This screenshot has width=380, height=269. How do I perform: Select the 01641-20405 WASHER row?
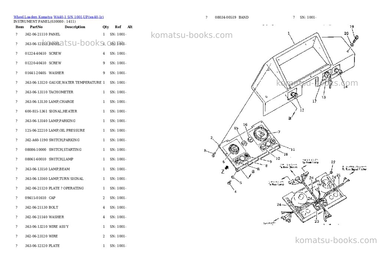click(x=71, y=73)
